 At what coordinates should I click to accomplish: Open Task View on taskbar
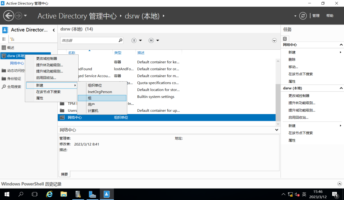[35, 194]
